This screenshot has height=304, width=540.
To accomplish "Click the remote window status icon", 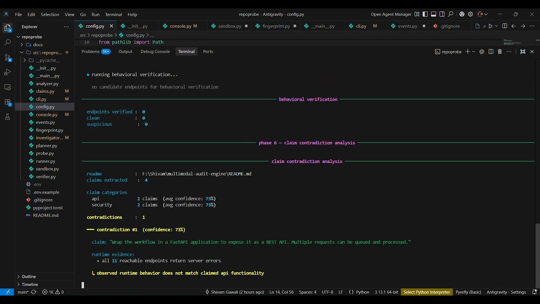I will coord(8,292).
